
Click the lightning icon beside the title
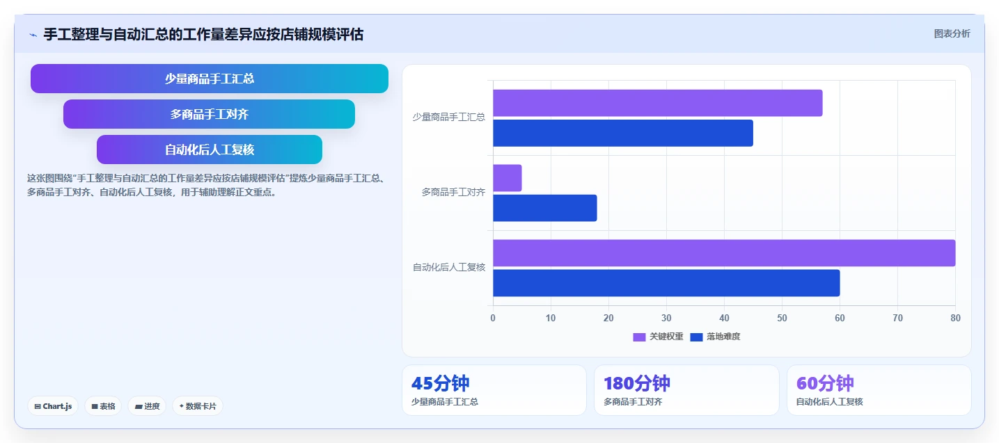click(x=33, y=35)
